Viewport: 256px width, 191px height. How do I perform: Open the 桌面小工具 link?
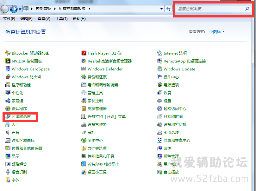[x=97, y=172]
